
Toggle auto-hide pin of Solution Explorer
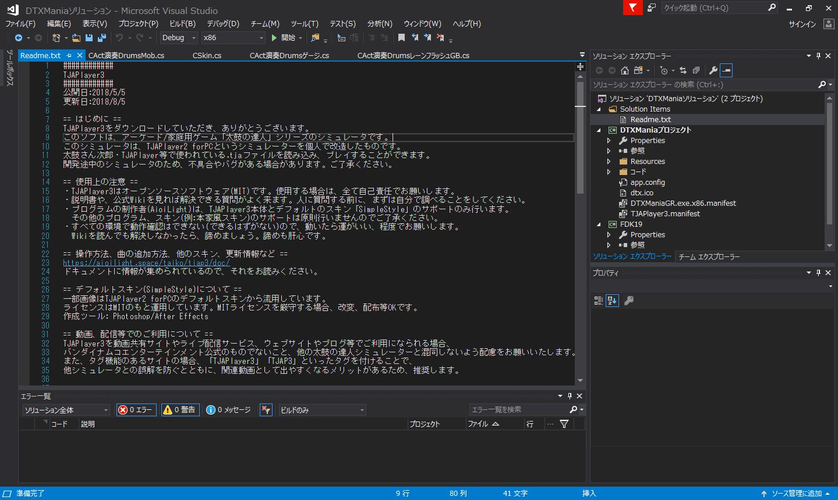pyautogui.click(x=818, y=56)
